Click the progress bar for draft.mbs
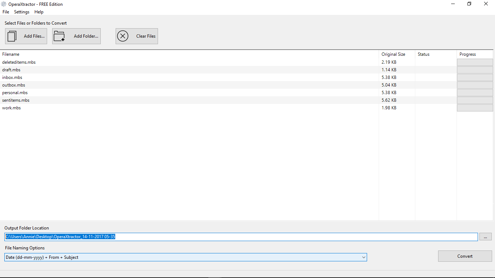Screen dimensions: 495x278 coord(475,70)
